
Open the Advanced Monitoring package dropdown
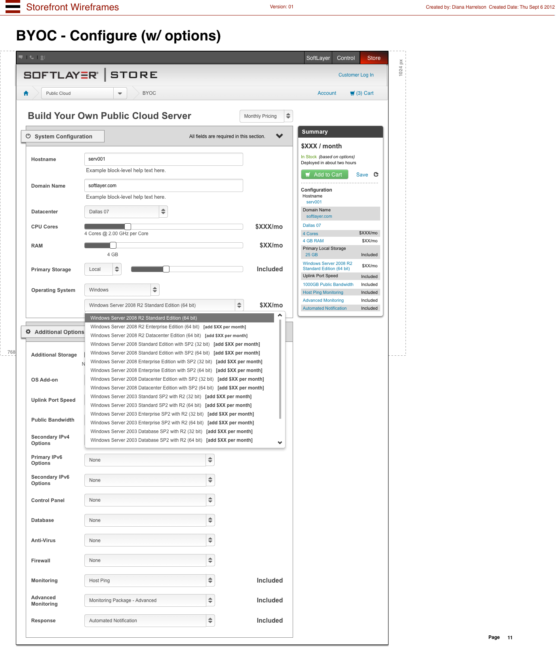[149, 600]
